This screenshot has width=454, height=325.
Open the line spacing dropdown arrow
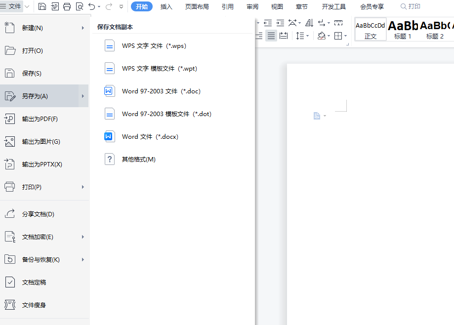pyautogui.click(x=307, y=36)
